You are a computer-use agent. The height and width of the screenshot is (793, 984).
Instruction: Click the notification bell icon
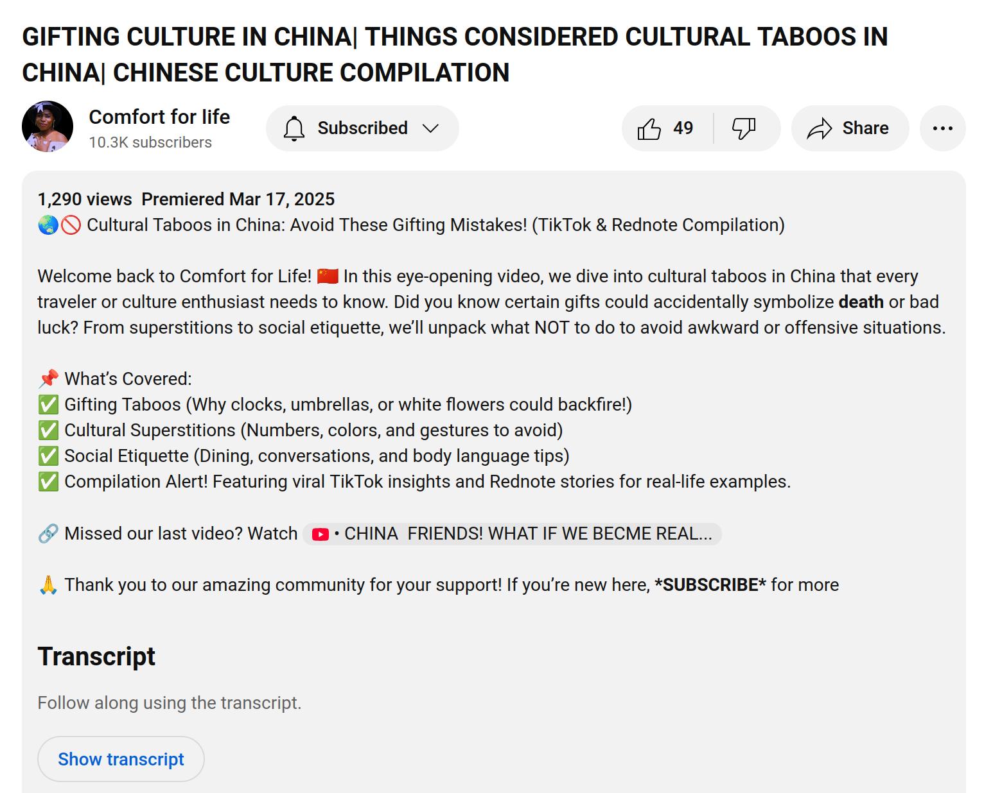pos(294,128)
